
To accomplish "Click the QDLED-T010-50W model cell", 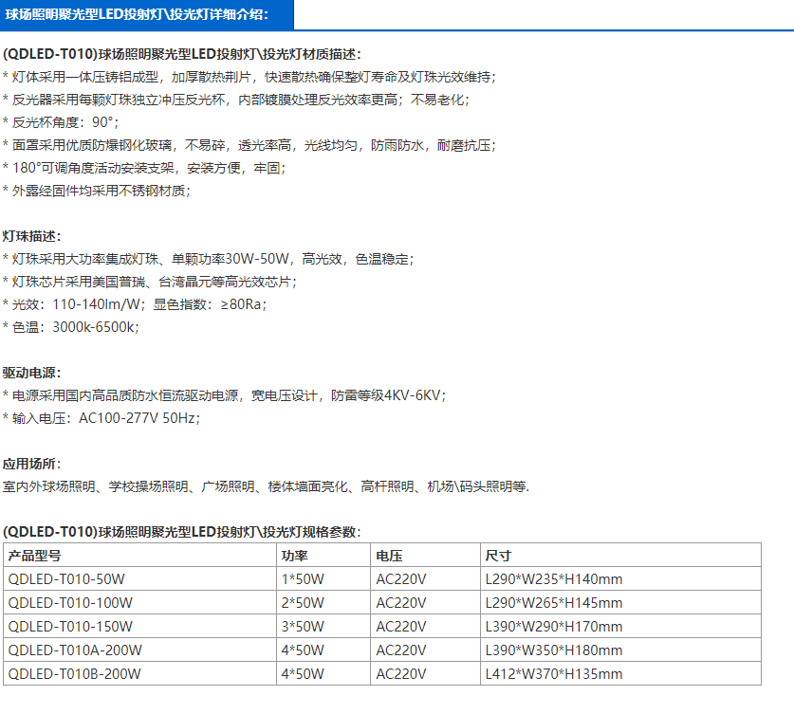I will click(66, 579).
